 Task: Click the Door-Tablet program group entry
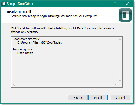pyautogui.click(x=25, y=53)
